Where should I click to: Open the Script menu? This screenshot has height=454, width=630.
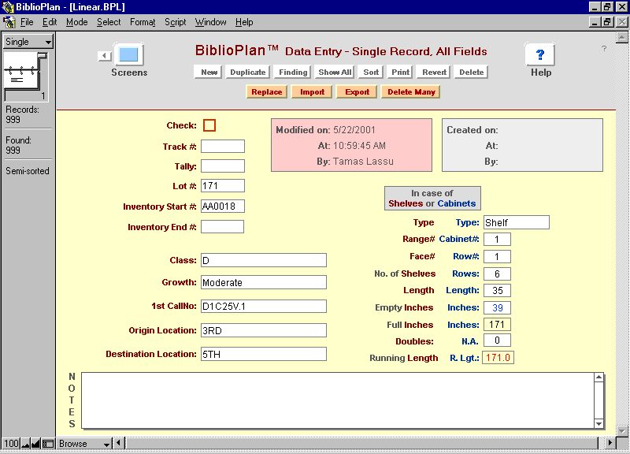pyautogui.click(x=175, y=22)
